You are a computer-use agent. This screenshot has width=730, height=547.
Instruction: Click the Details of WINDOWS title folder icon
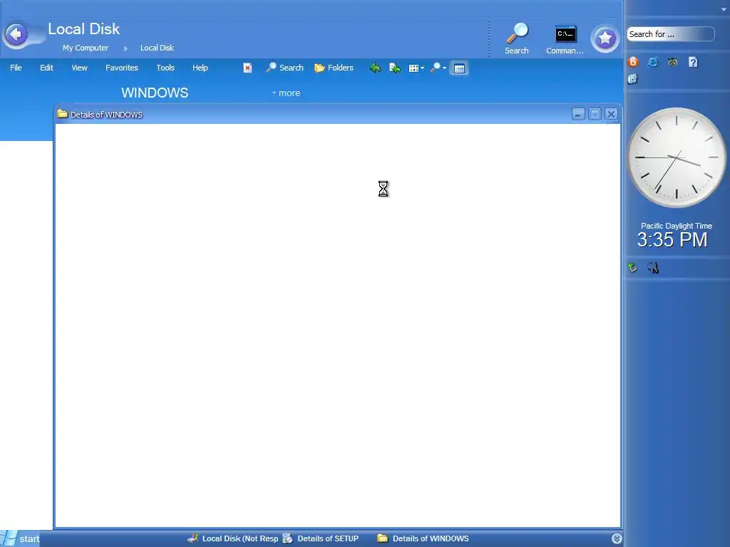(63, 114)
